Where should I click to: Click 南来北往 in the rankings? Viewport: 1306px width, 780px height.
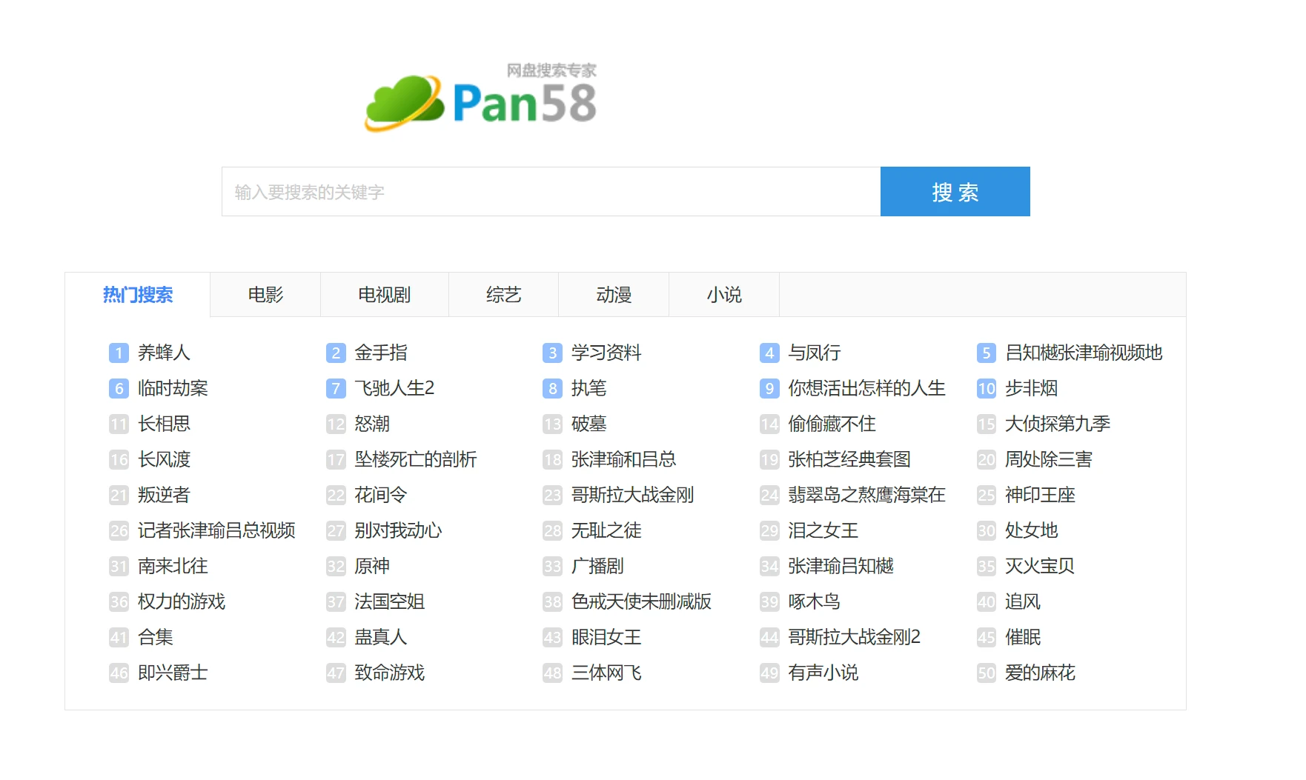point(173,566)
